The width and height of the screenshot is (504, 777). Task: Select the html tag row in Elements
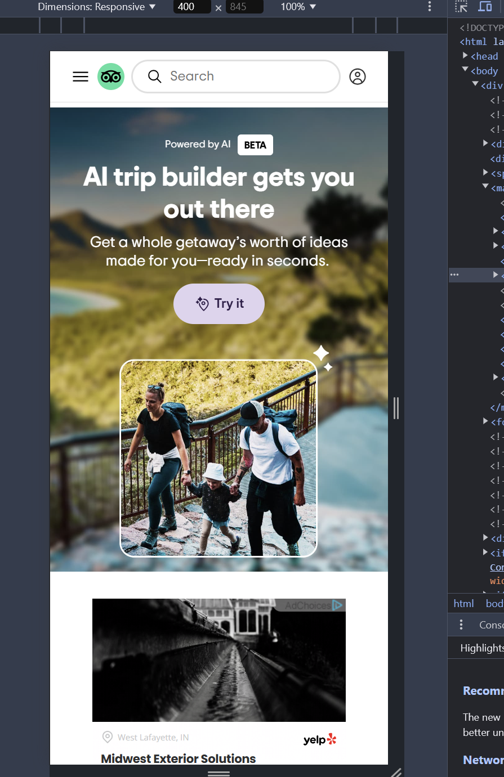481,42
